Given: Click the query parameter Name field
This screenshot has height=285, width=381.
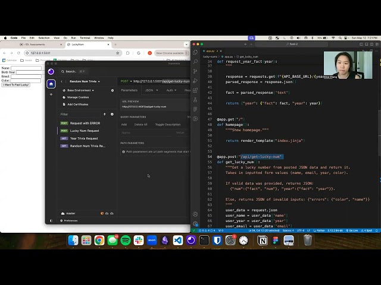Looking at the screenshot, I should [x=146, y=133].
